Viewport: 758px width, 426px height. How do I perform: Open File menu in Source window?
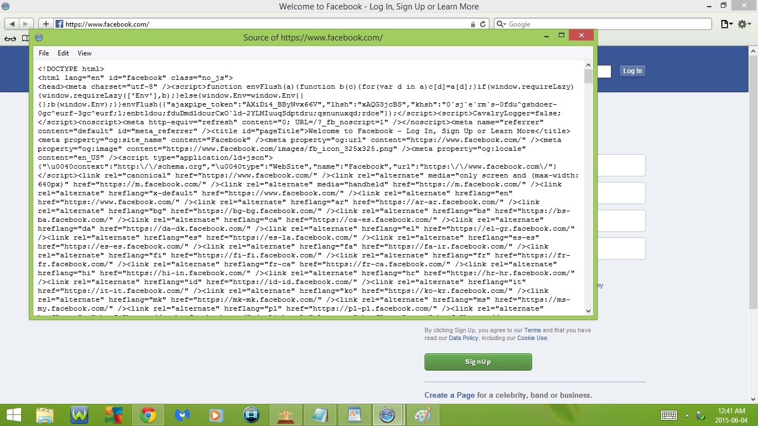(44, 53)
